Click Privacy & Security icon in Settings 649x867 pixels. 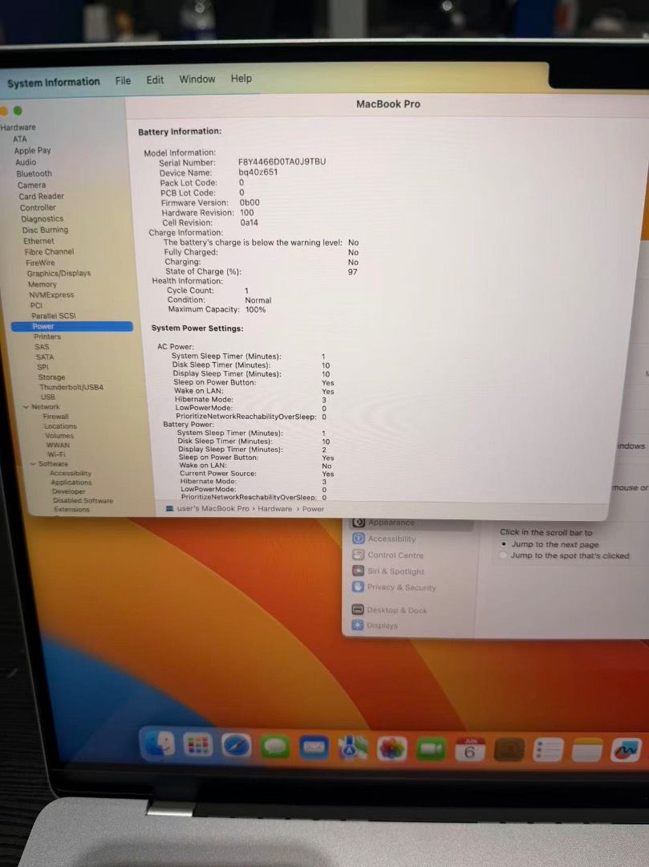point(359,587)
